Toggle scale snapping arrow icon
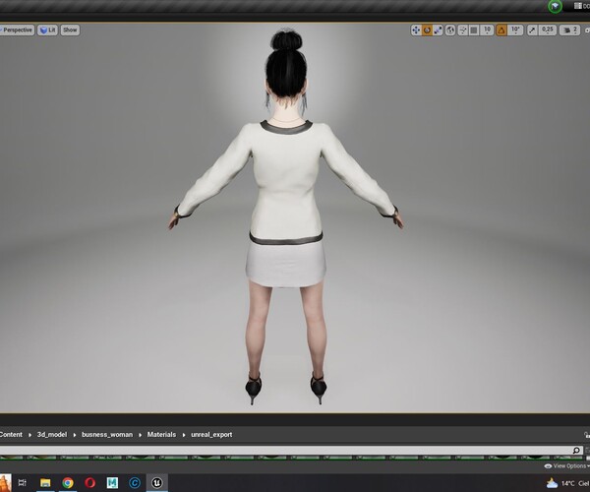Screen dimensions: 590x492 click(532, 31)
